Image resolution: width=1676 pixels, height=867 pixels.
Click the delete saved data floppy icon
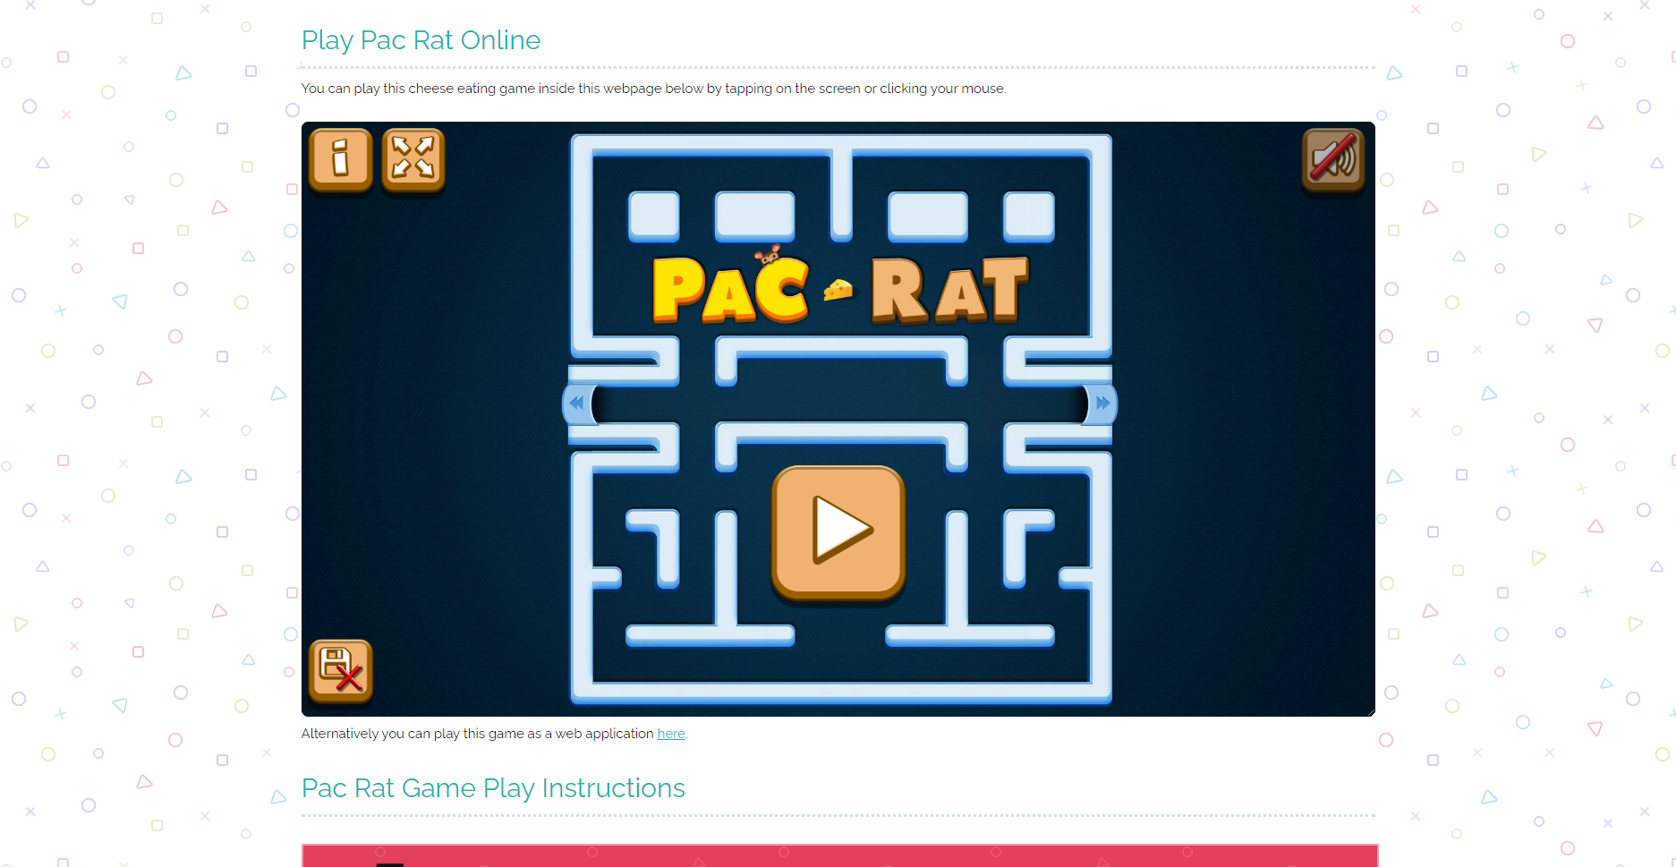340,671
